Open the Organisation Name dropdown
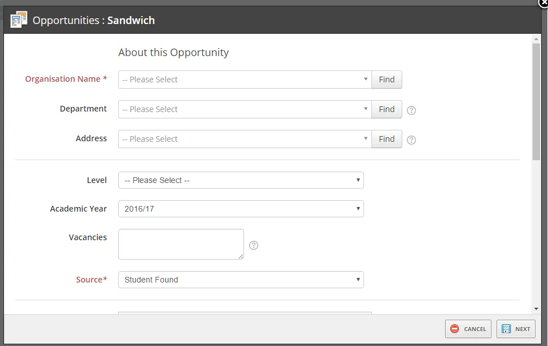This screenshot has height=346, width=548. 245,79
